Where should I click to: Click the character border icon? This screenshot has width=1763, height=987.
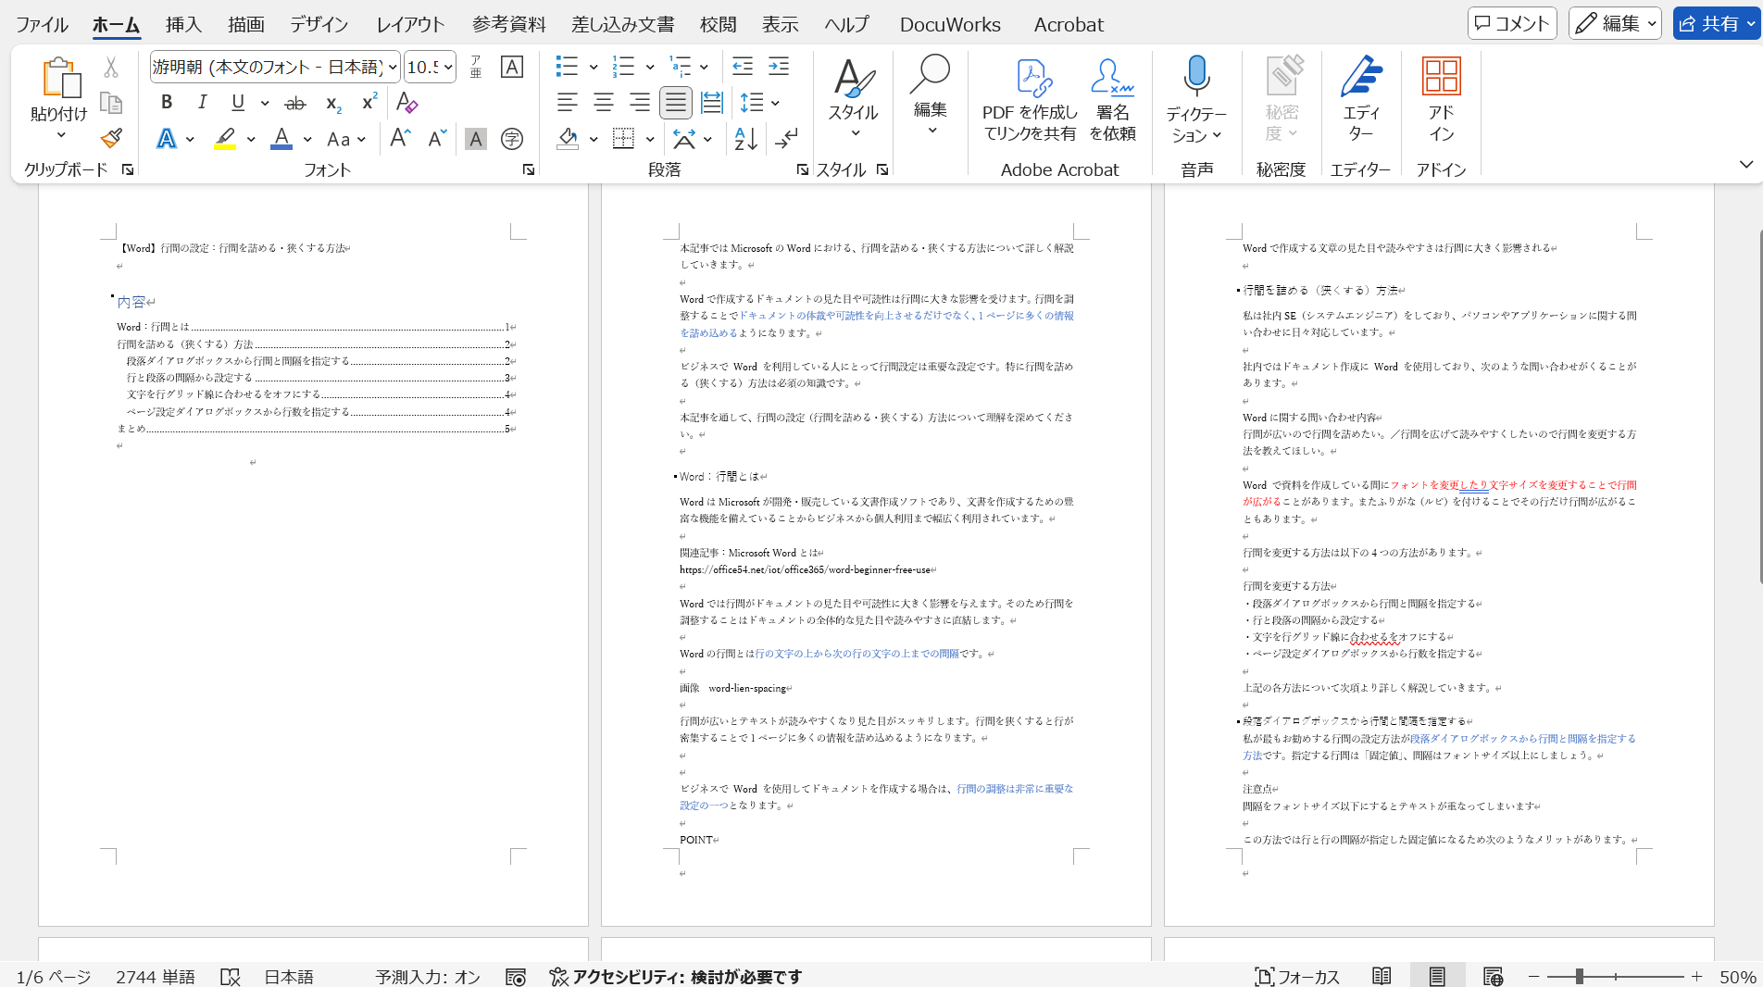pos(511,67)
